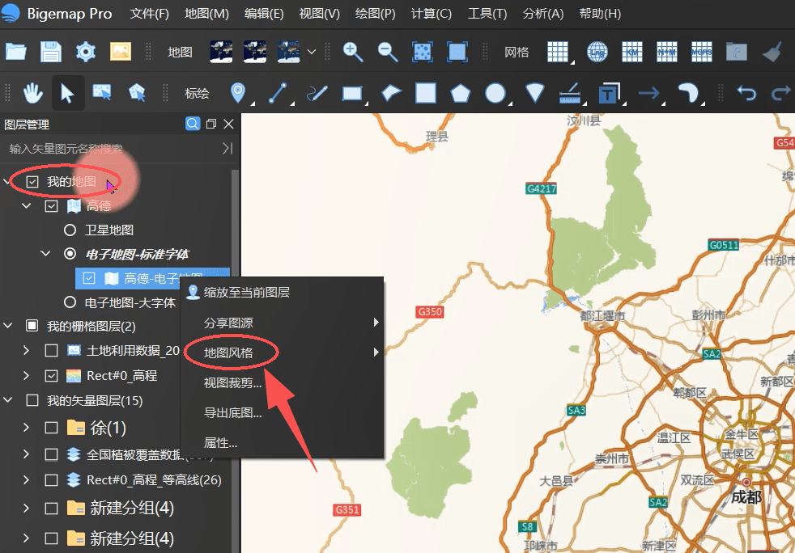
Task: Enable the KM kilometer grid icon
Action: (632, 52)
